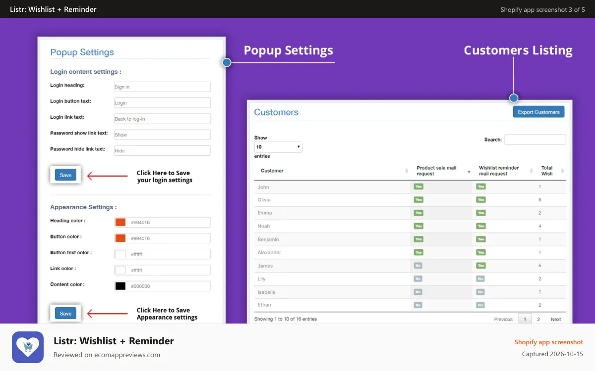This screenshot has height=371, width=595.
Task: Click the 'Shopify app screenshot' footer label
Action: [549, 342]
